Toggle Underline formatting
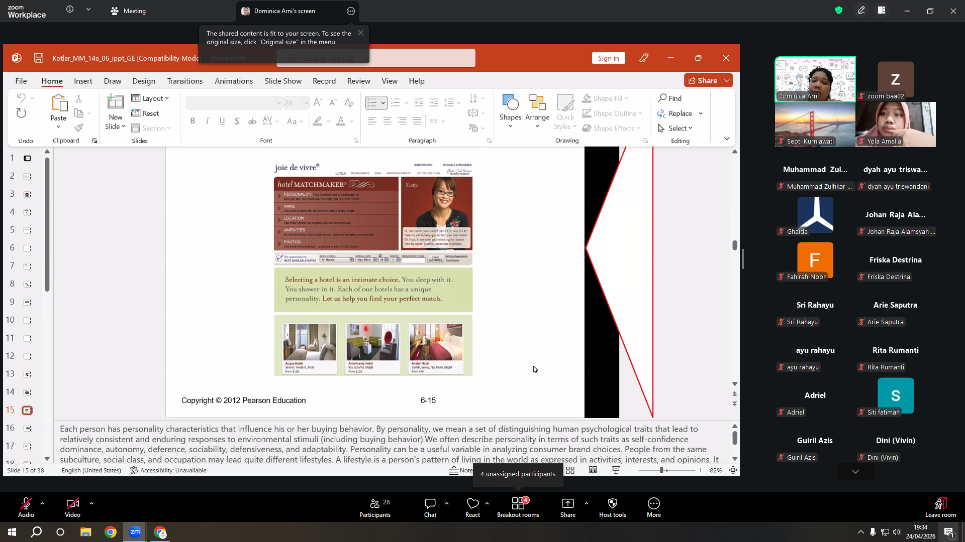Screen dimensions: 965x542 [x=222, y=121]
